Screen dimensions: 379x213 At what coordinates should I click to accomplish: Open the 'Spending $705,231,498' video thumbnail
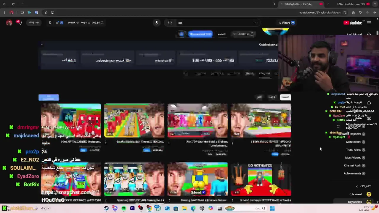tap(134, 179)
